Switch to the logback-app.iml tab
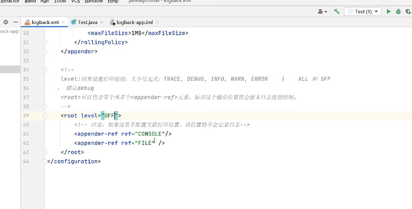412x209 pixels. click(135, 22)
